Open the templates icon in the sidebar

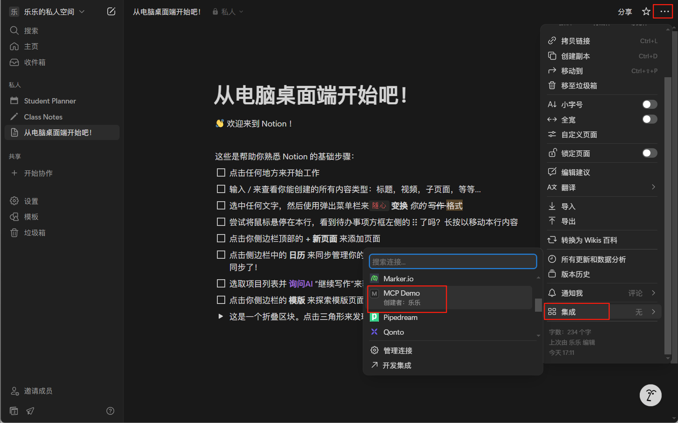[14, 217]
